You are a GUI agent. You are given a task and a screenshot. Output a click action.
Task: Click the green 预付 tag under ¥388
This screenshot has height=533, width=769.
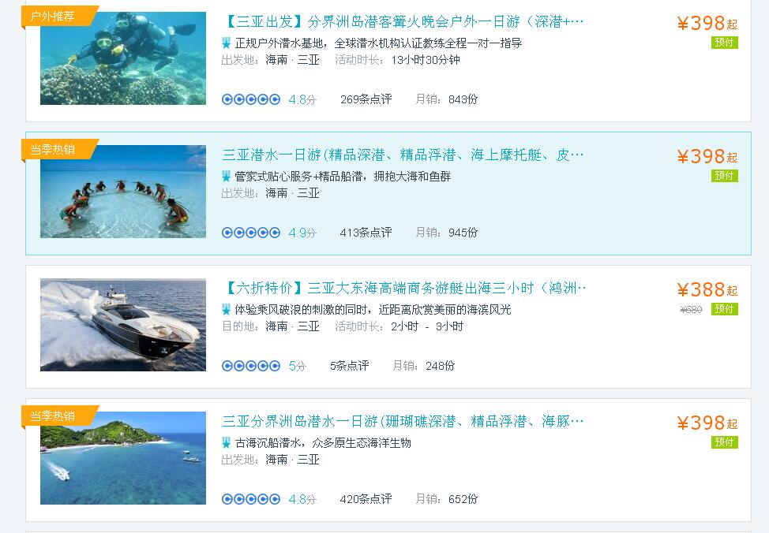tap(724, 309)
